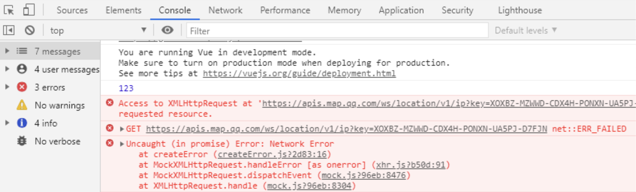Switch to the Network tab
The width and height of the screenshot is (636, 192).
pos(225,10)
